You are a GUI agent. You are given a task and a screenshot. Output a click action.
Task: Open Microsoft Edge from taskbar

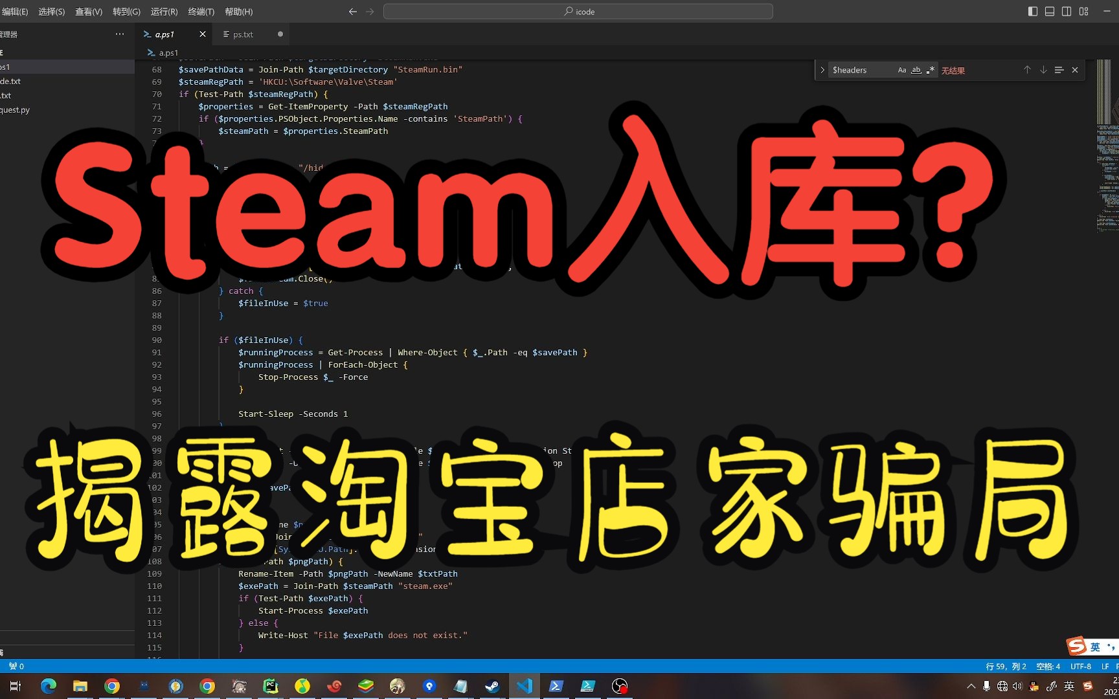tap(49, 686)
